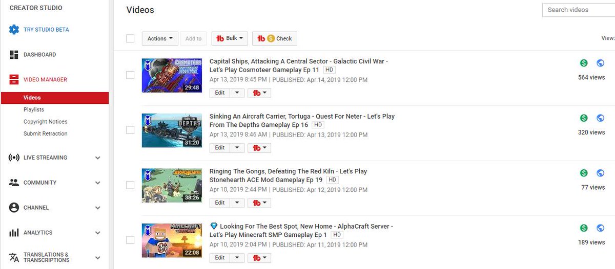Expand the Live Streaming section chevron

click(x=98, y=158)
